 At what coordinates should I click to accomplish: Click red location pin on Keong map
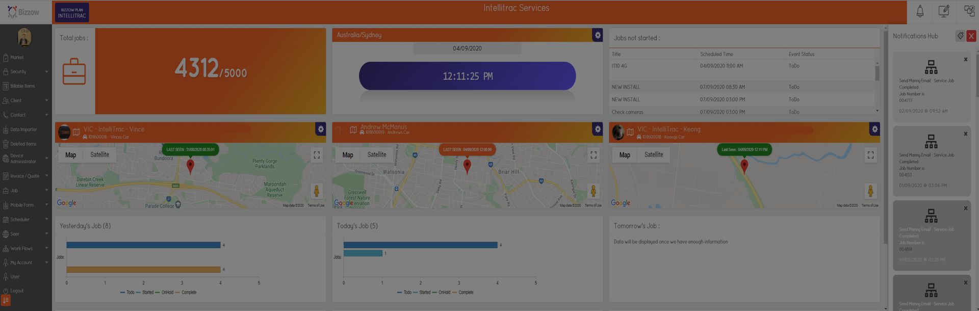(744, 166)
